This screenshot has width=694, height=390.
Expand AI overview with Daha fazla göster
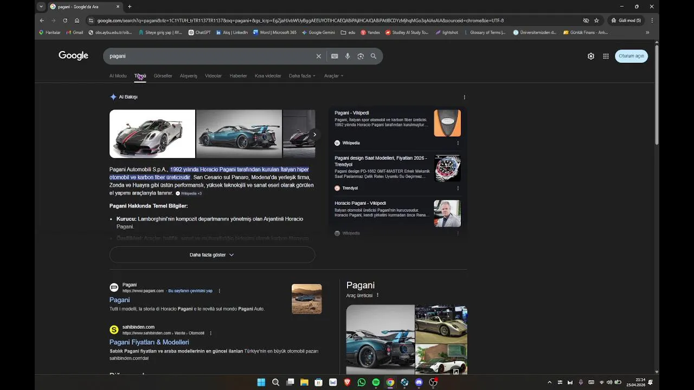pos(212,255)
